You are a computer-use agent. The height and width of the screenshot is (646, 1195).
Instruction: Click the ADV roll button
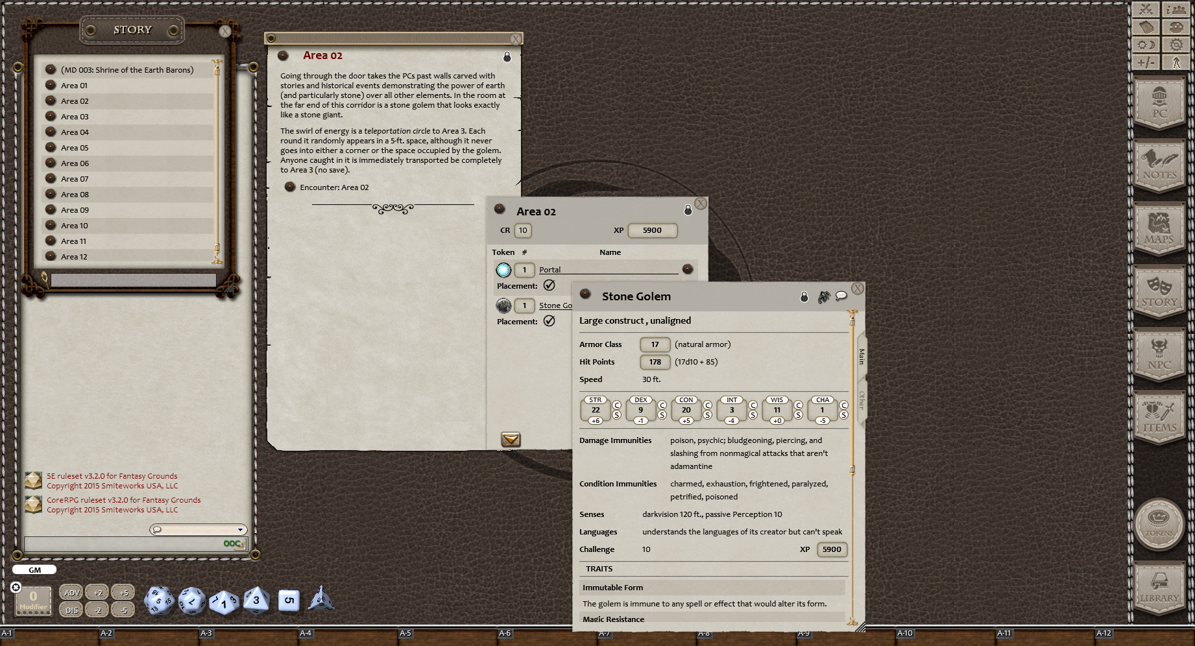(71, 592)
